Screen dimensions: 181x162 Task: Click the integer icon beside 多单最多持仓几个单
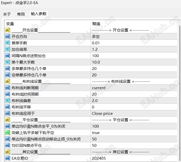point(8,69)
